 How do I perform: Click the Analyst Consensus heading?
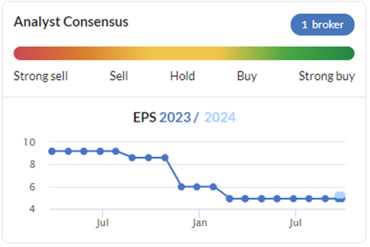(71, 22)
